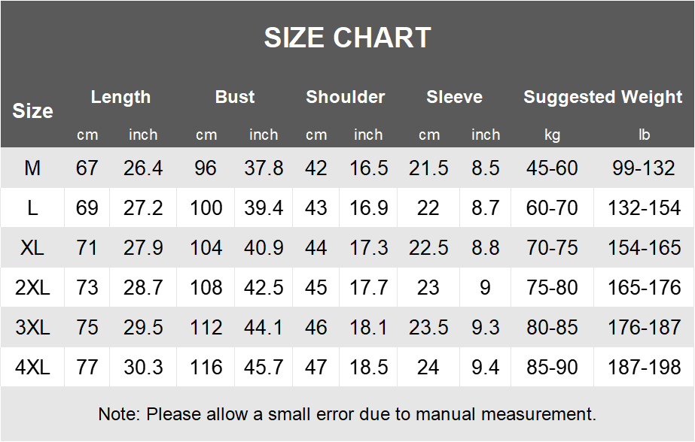Select the L size row label
This screenshot has width=695, height=442.
(x=32, y=208)
